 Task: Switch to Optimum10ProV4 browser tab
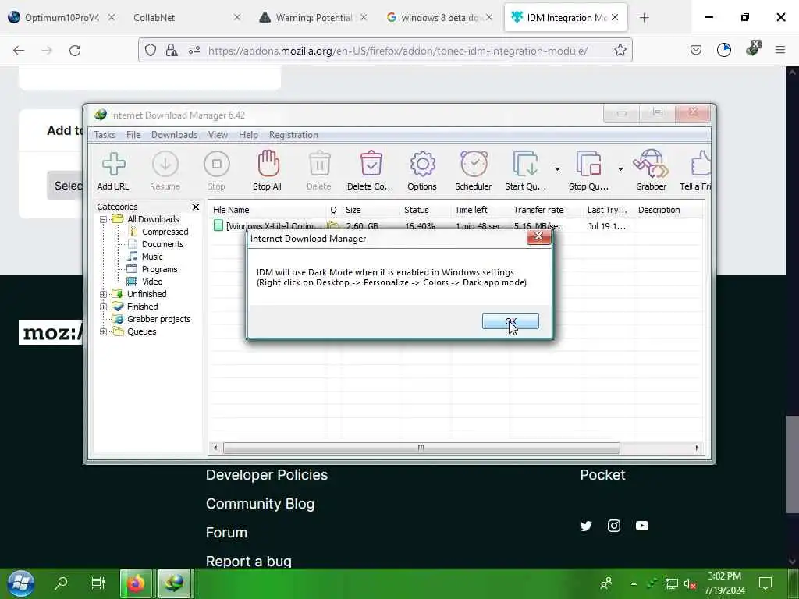[x=61, y=18]
